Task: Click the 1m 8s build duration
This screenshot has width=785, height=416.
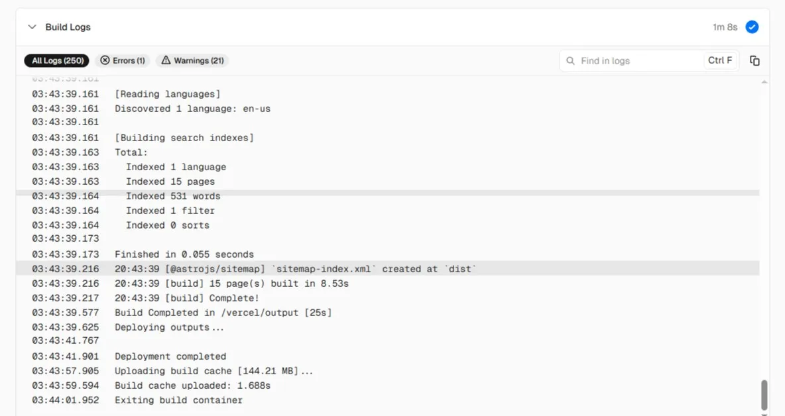Action: [x=725, y=27]
